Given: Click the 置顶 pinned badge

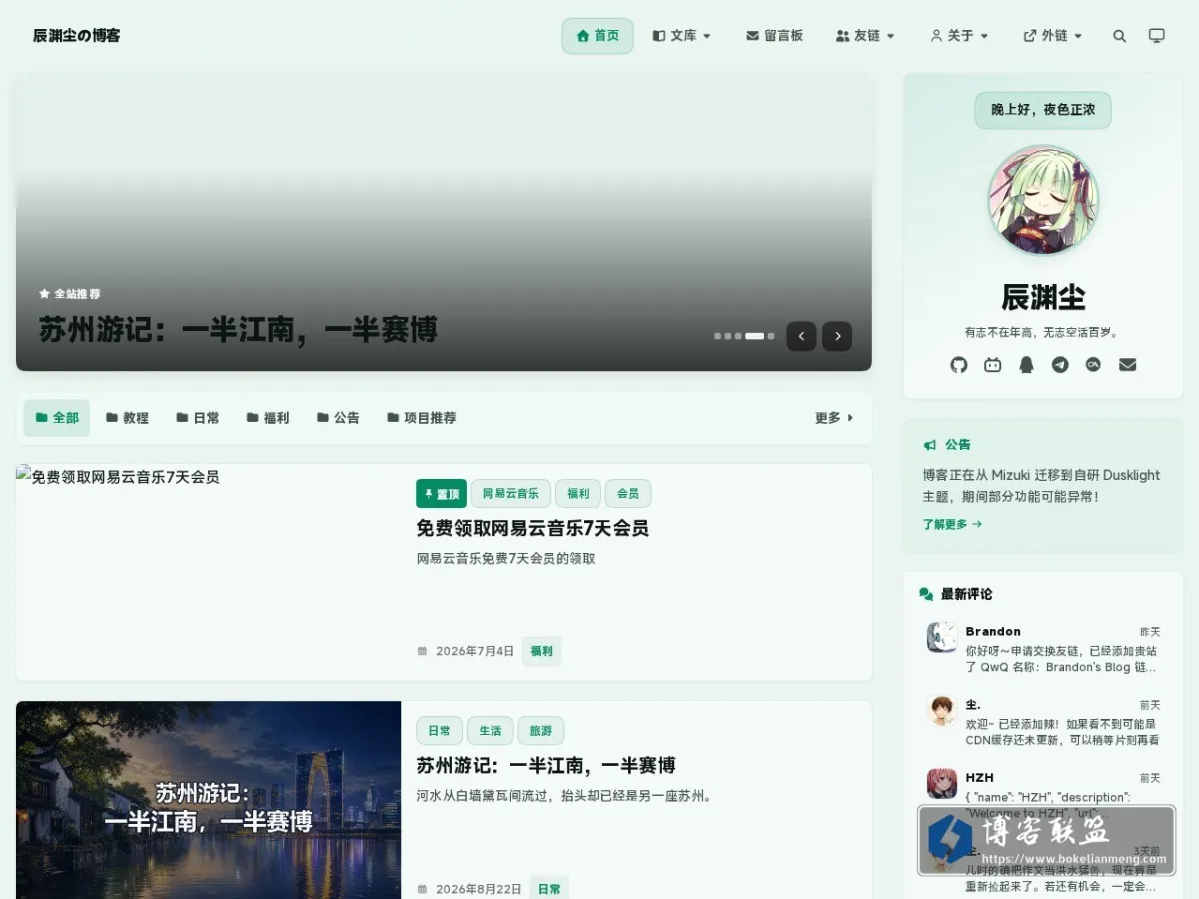Looking at the screenshot, I should pos(441,494).
